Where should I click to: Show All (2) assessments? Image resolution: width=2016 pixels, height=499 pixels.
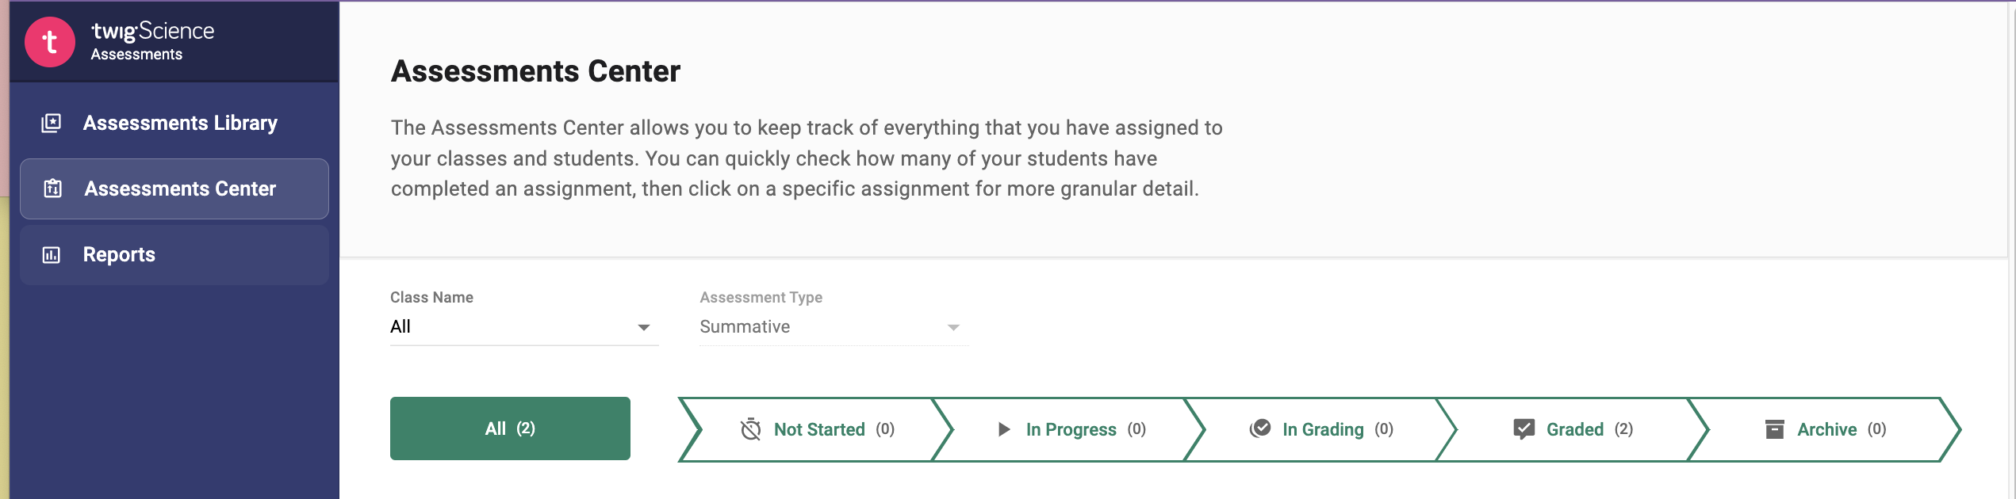[510, 429]
